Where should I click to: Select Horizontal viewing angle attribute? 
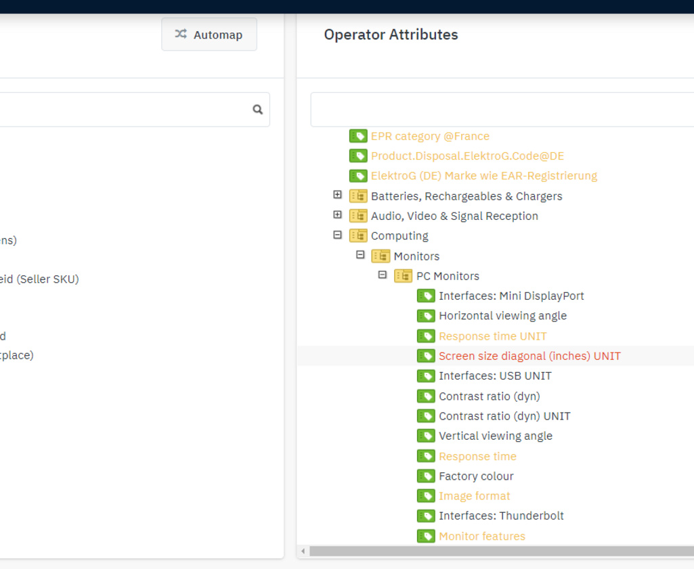[503, 316]
